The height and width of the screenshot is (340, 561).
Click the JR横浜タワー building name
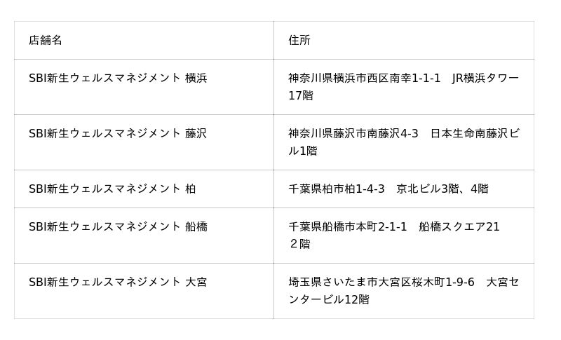[485, 78]
